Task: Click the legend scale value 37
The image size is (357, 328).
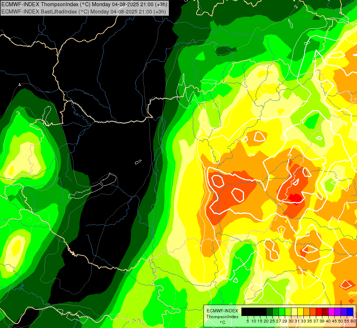Action: coord(316,321)
